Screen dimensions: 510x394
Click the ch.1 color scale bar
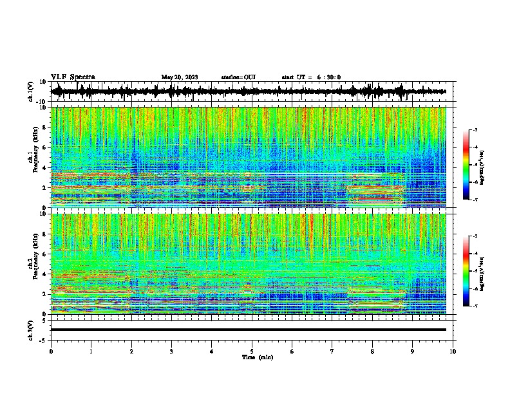466,165
